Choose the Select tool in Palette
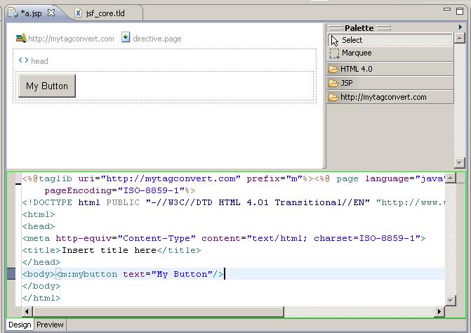471x333 pixels. click(x=390, y=40)
